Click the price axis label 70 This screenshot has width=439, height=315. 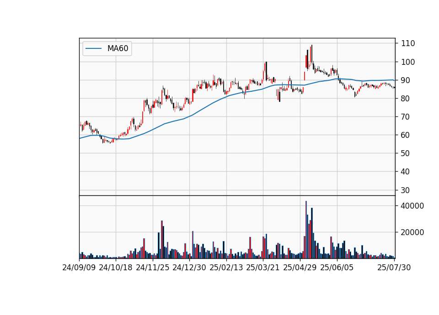[406, 117]
